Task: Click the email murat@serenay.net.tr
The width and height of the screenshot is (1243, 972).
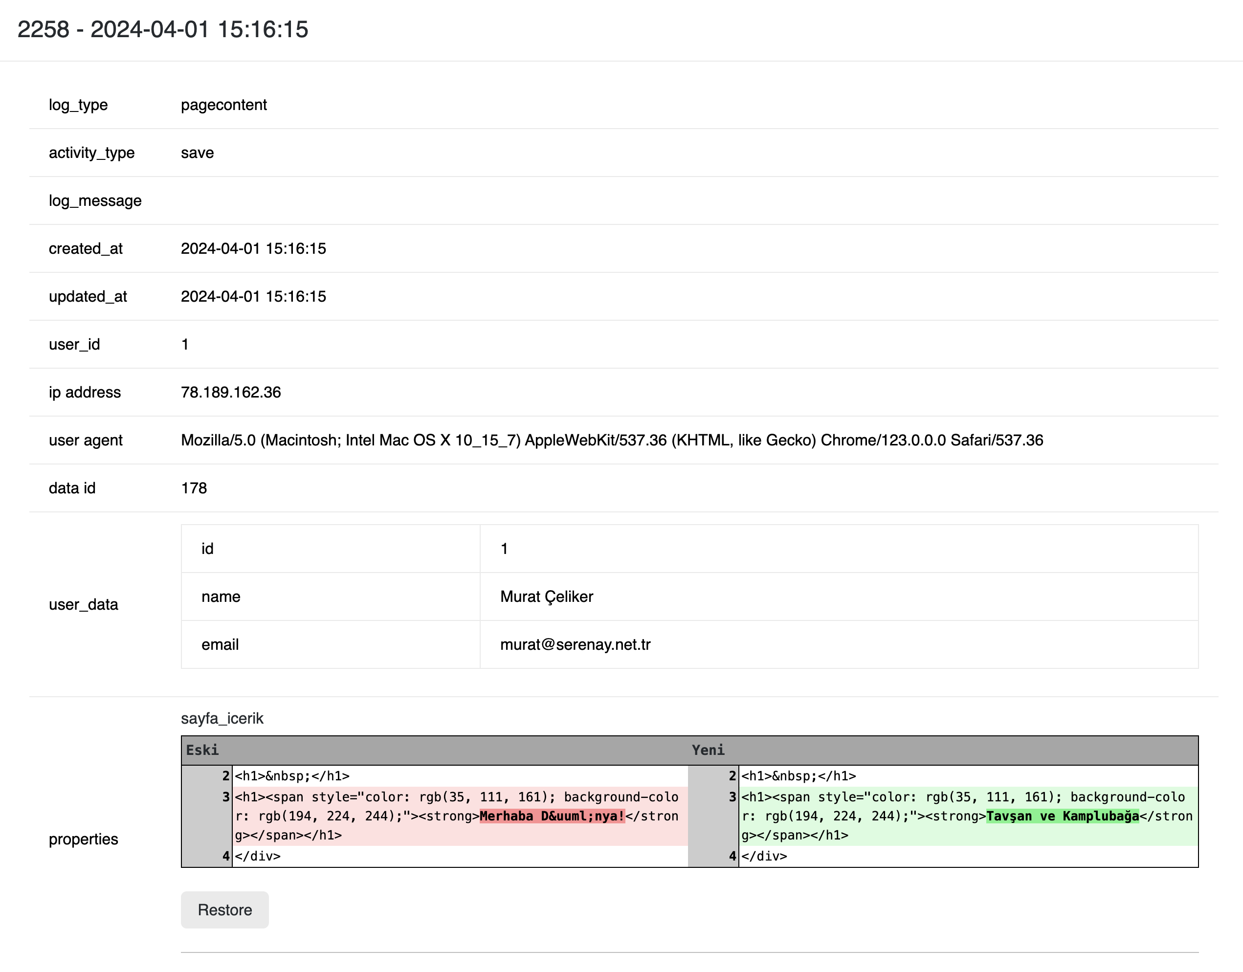Action: (575, 644)
